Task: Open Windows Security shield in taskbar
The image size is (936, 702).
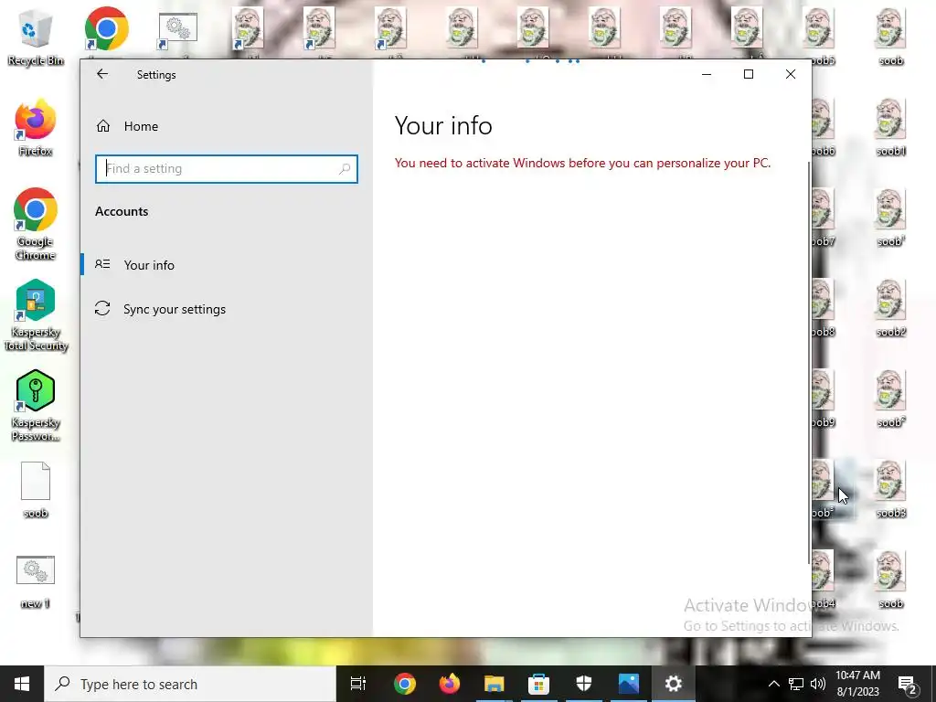Action: click(584, 684)
